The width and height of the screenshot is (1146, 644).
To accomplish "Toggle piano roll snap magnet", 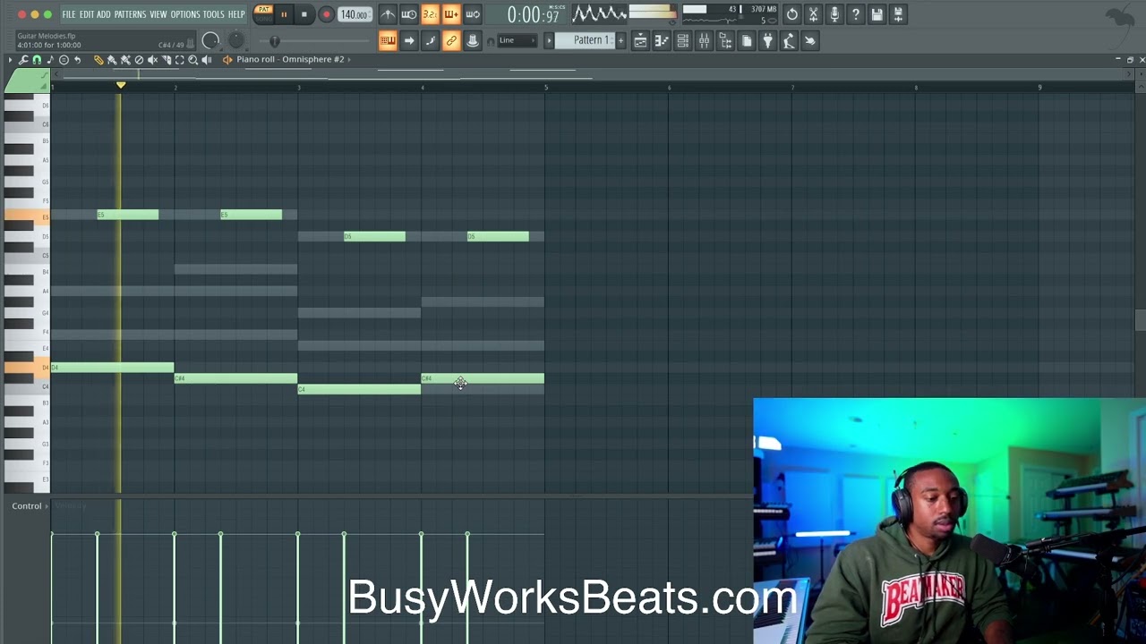I will [x=37, y=60].
